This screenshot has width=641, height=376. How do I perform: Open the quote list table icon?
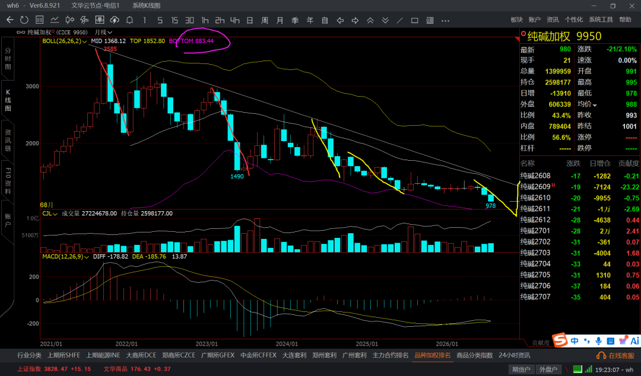pos(40,20)
